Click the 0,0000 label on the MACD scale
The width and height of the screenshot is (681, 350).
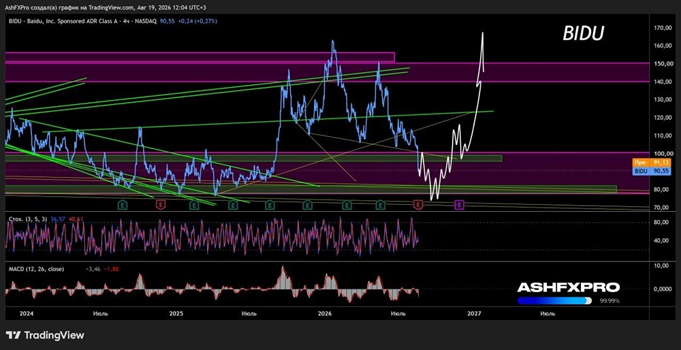[x=663, y=289]
